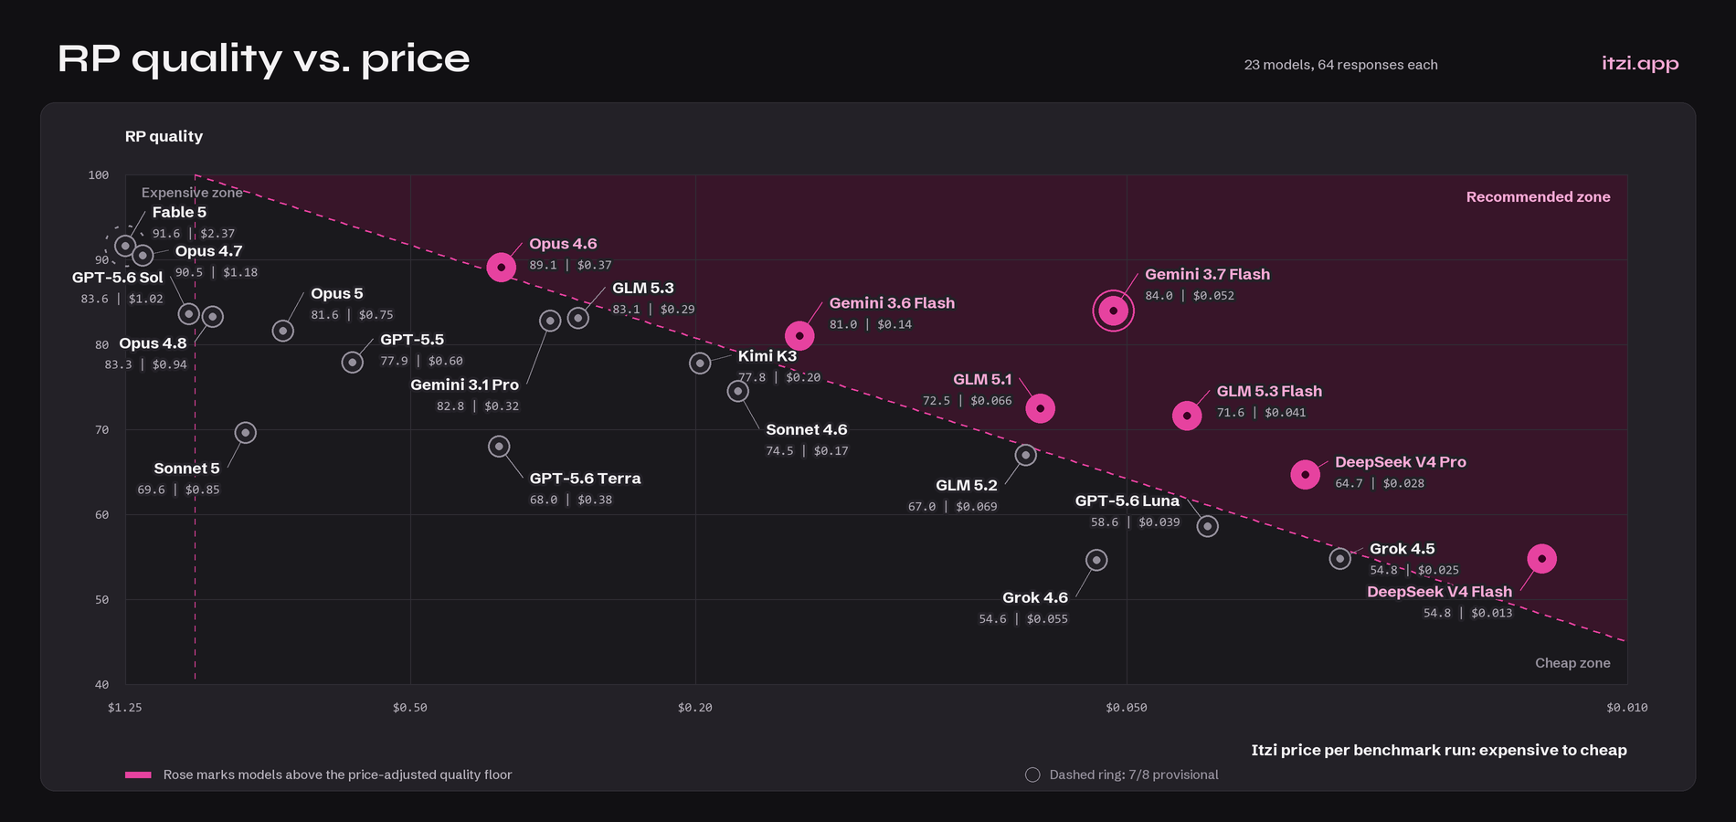
Task: Click the Cheap zone label
Action: [x=1572, y=663]
